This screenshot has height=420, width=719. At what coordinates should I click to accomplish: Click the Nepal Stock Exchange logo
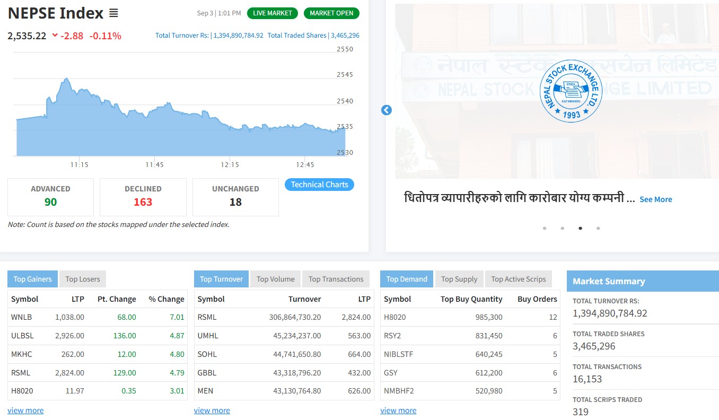click(x=572, y=91)
